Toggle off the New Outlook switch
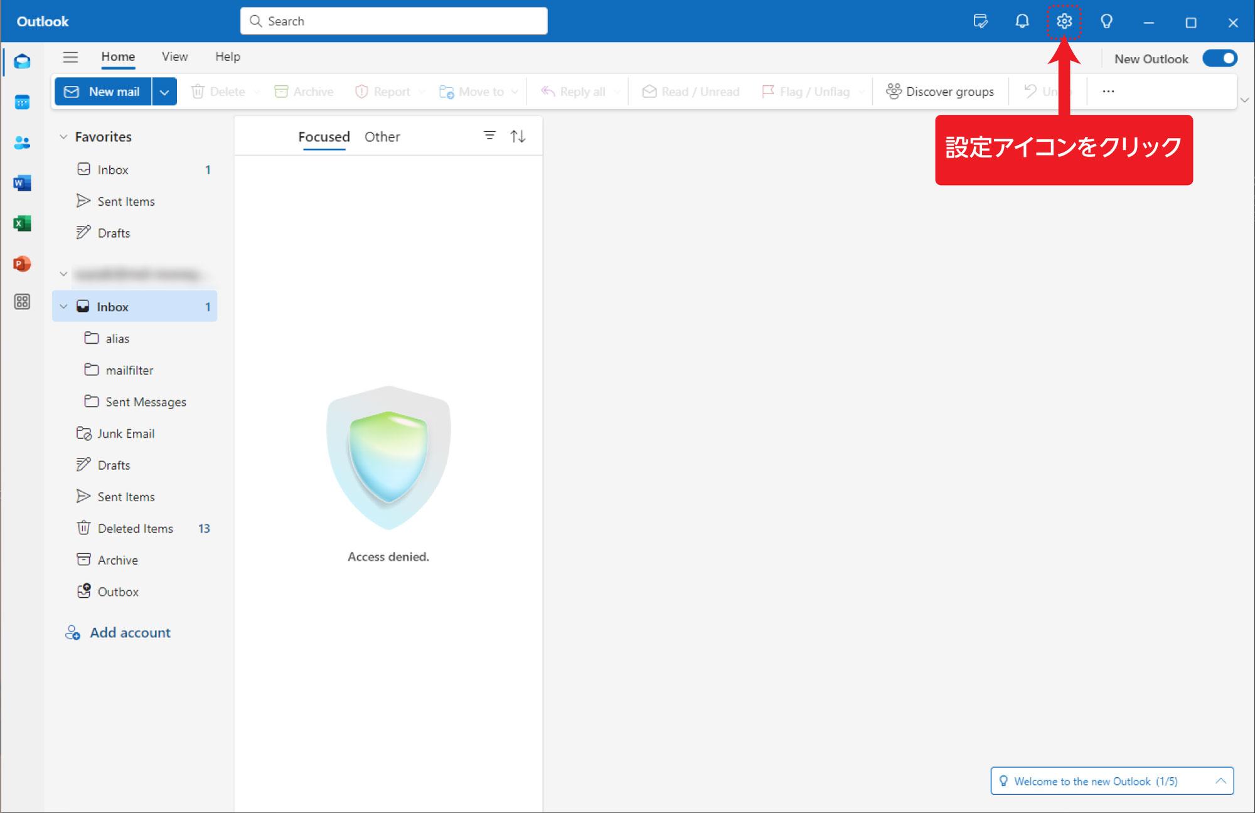Viewport: 1255px width, 813px height. tap(1220, 58)
